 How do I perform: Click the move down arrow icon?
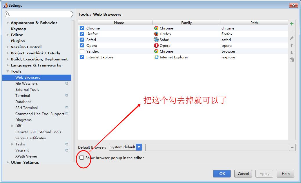point(292,52)
